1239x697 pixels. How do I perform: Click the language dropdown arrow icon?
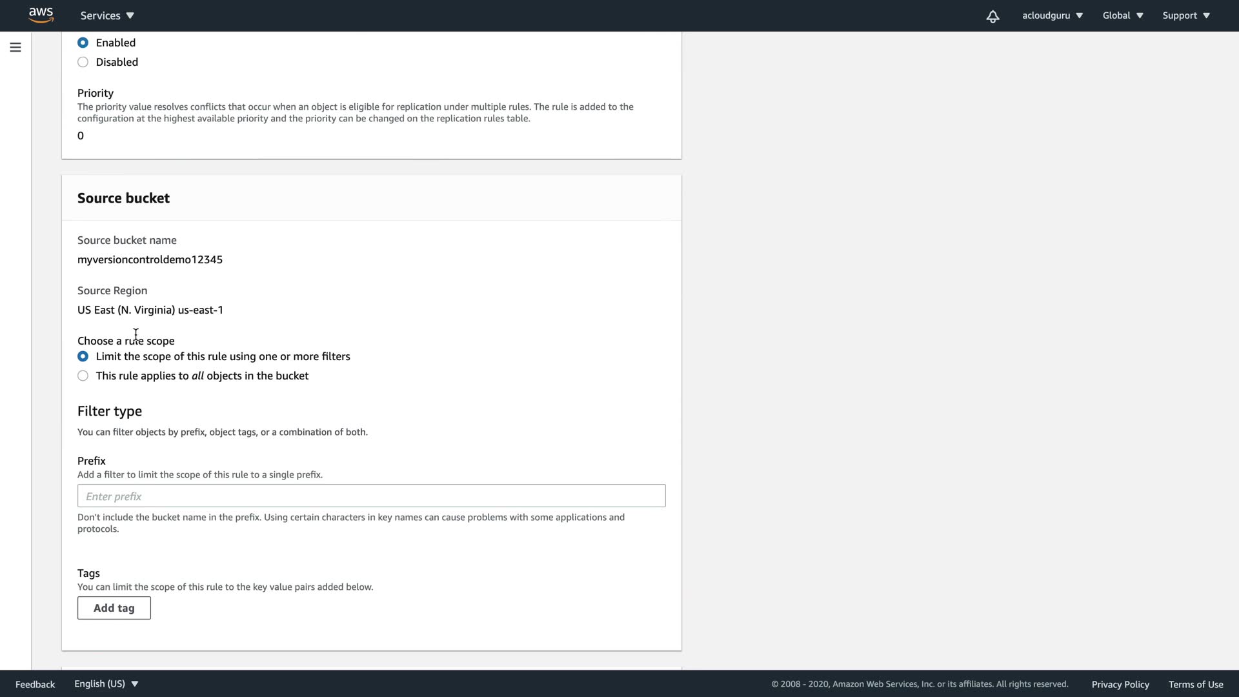135,683
